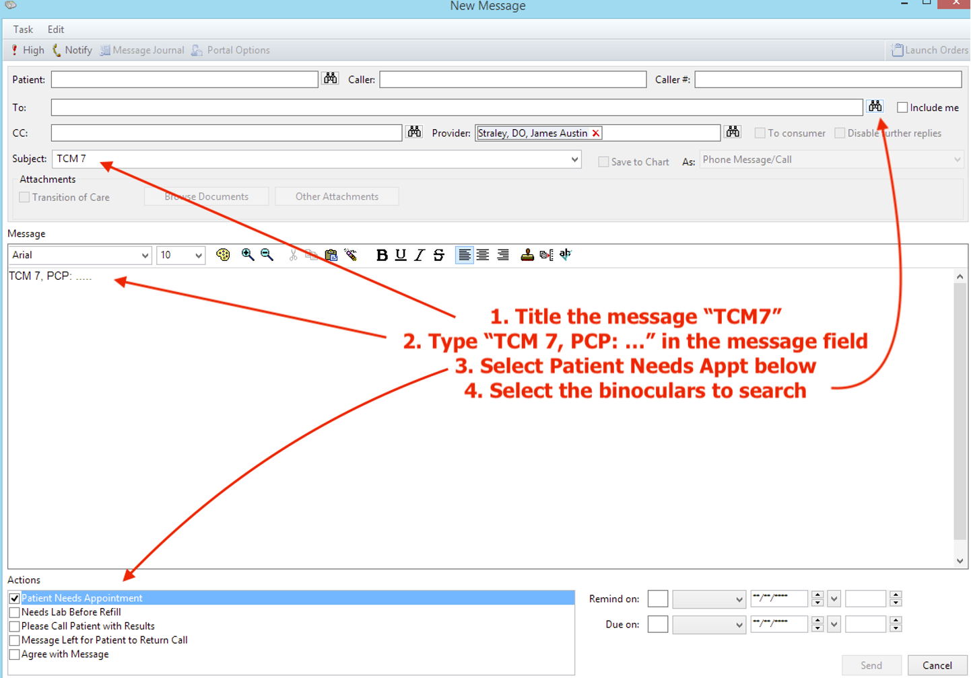Click the patient search binoculars icon
Screen dimensions: 971x678
click(330, 79)
